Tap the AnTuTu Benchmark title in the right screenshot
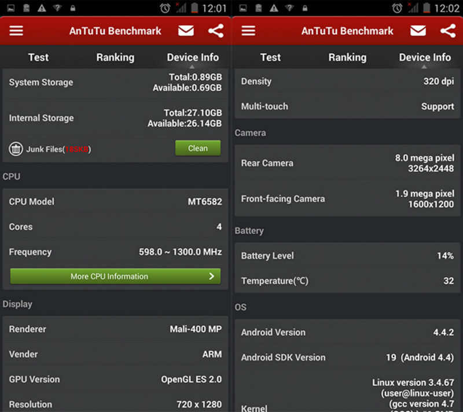Screen dimensions: 463x412 (x=347, y=31)
